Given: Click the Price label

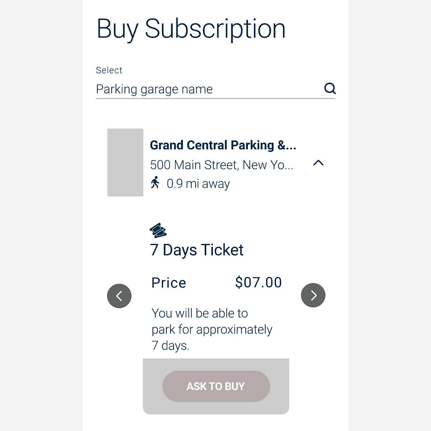Looking at the screenshot, I should [169, 283].
